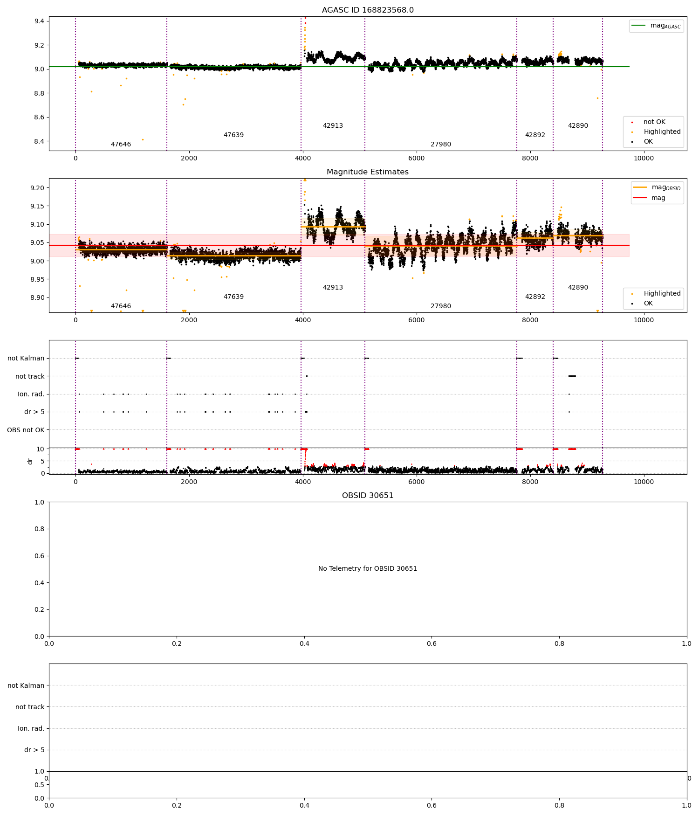Screen dimensions: 699x816
Task: Click 'not Kalman' label in the flags plot
Action: coord(26,359)
